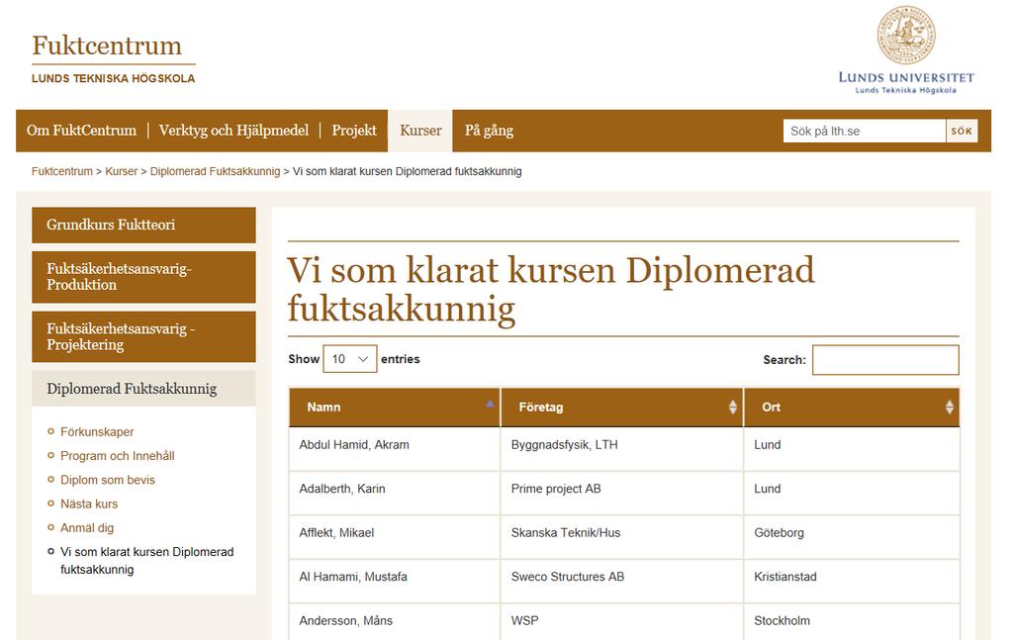Image resolution: width=1013 pixels, height=640 pixels.
Task: Sort table by Ort column arrows
Action: click(x=949, y=407)
